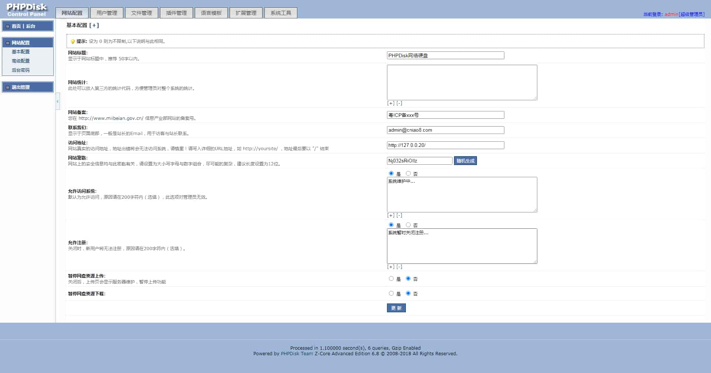Select 是 for 允许访问系统
711x373 pixels.
391,173
